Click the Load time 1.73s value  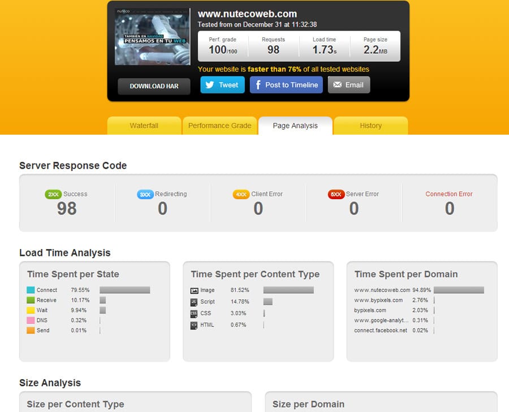pyautogui.click(x=324, y=50)
